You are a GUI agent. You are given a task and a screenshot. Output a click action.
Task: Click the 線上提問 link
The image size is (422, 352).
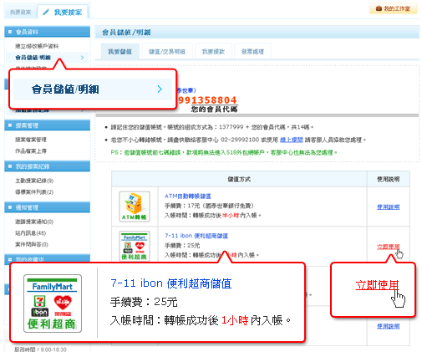[292, 140]
